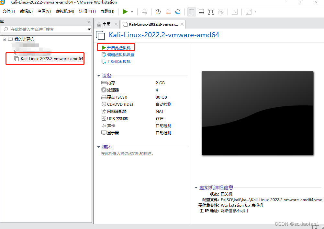Select 我的计算机 in the library tree

coord(24,39)
